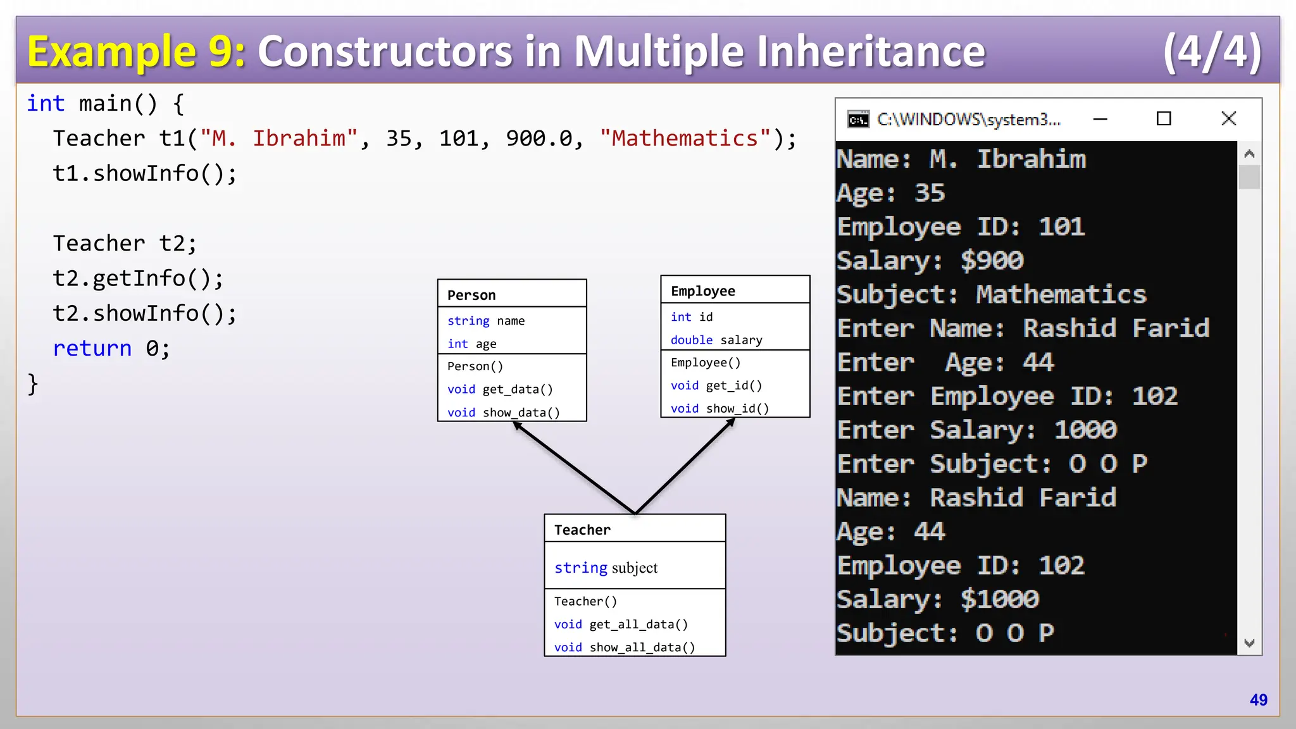Click the return keyword in the code
The height and width of the screenshot is (729, 1296).
pyautogui.click(x=92, y=348)
